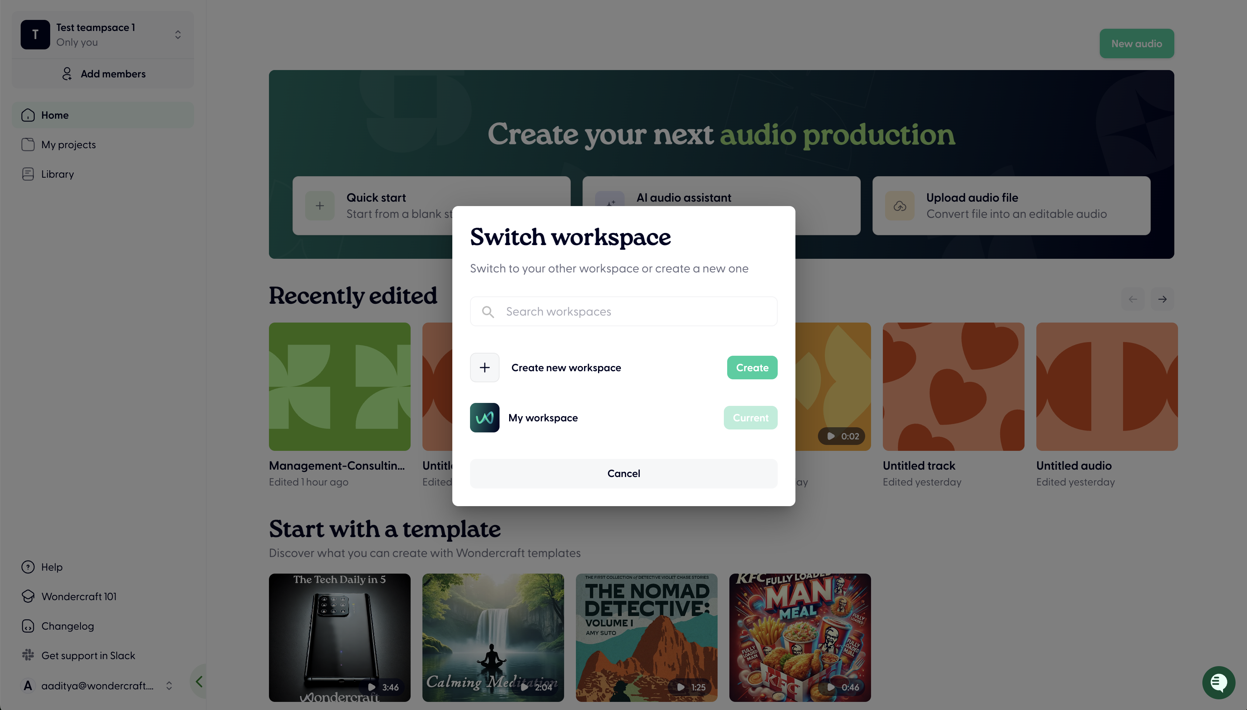Click the My workspace logo icon
The image size is (1247, 710).
(x=484, y=418)
